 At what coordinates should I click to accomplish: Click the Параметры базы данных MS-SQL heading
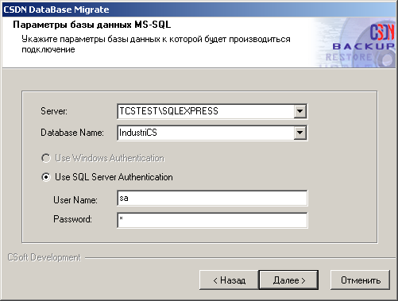click(x=92, y=25)
